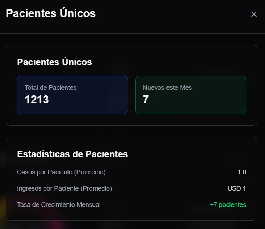Click the number 7 in the green card
Image resolution: width=265 pixels, height=229 pixels.
146,100
